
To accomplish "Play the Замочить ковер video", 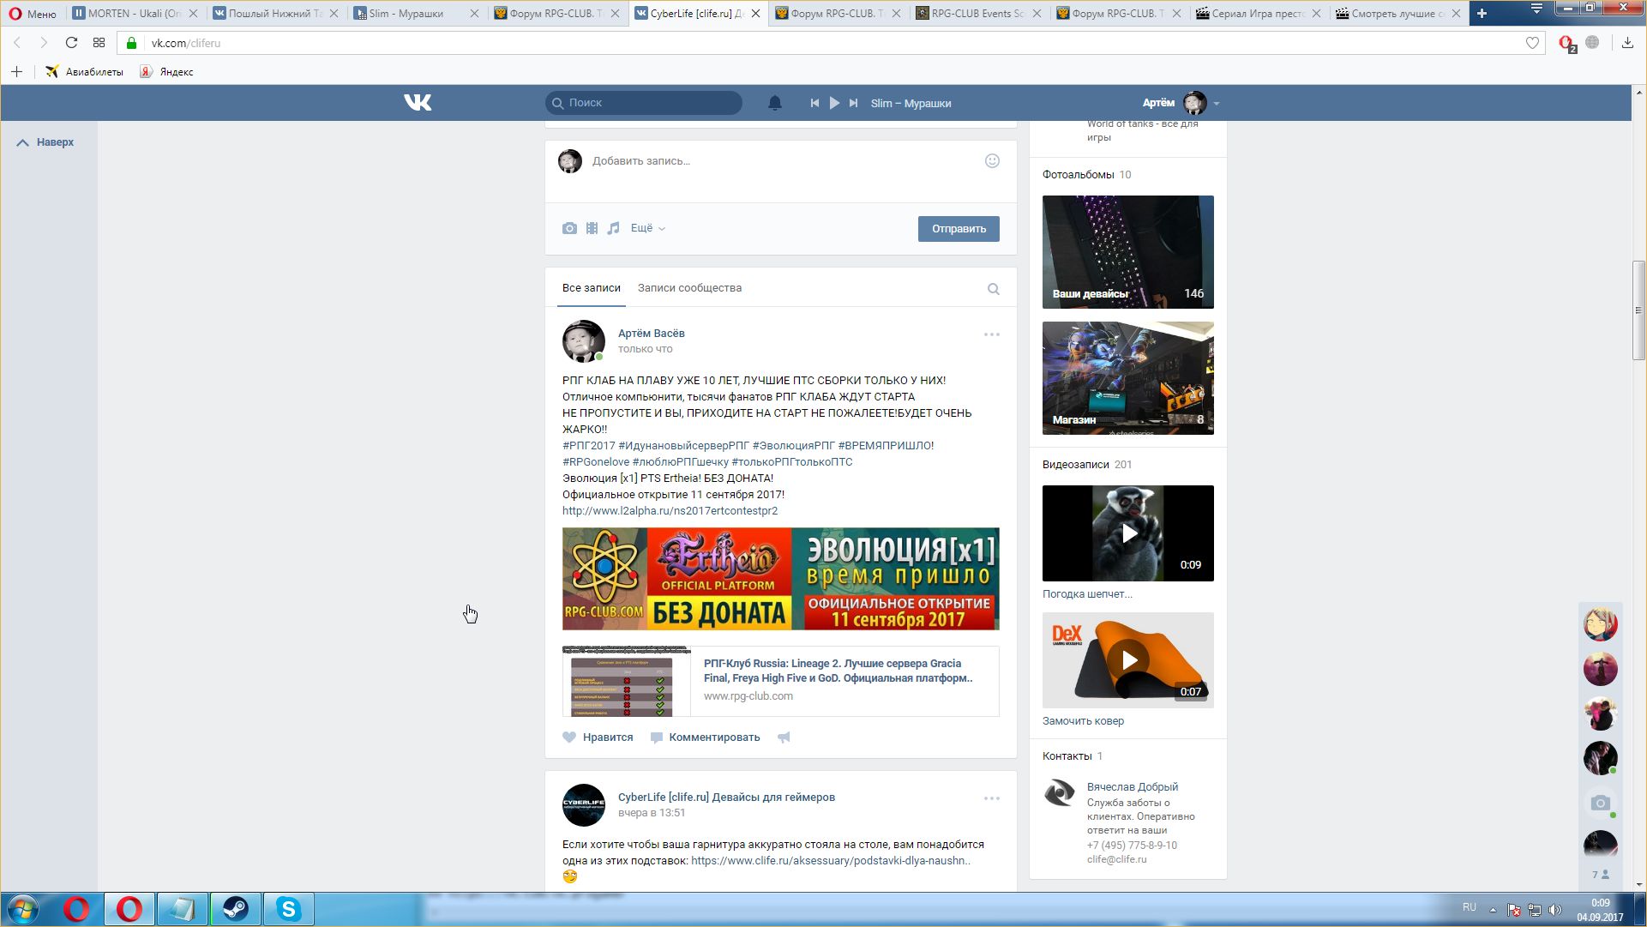I will pyautogui.click(x=1127, y=660).
